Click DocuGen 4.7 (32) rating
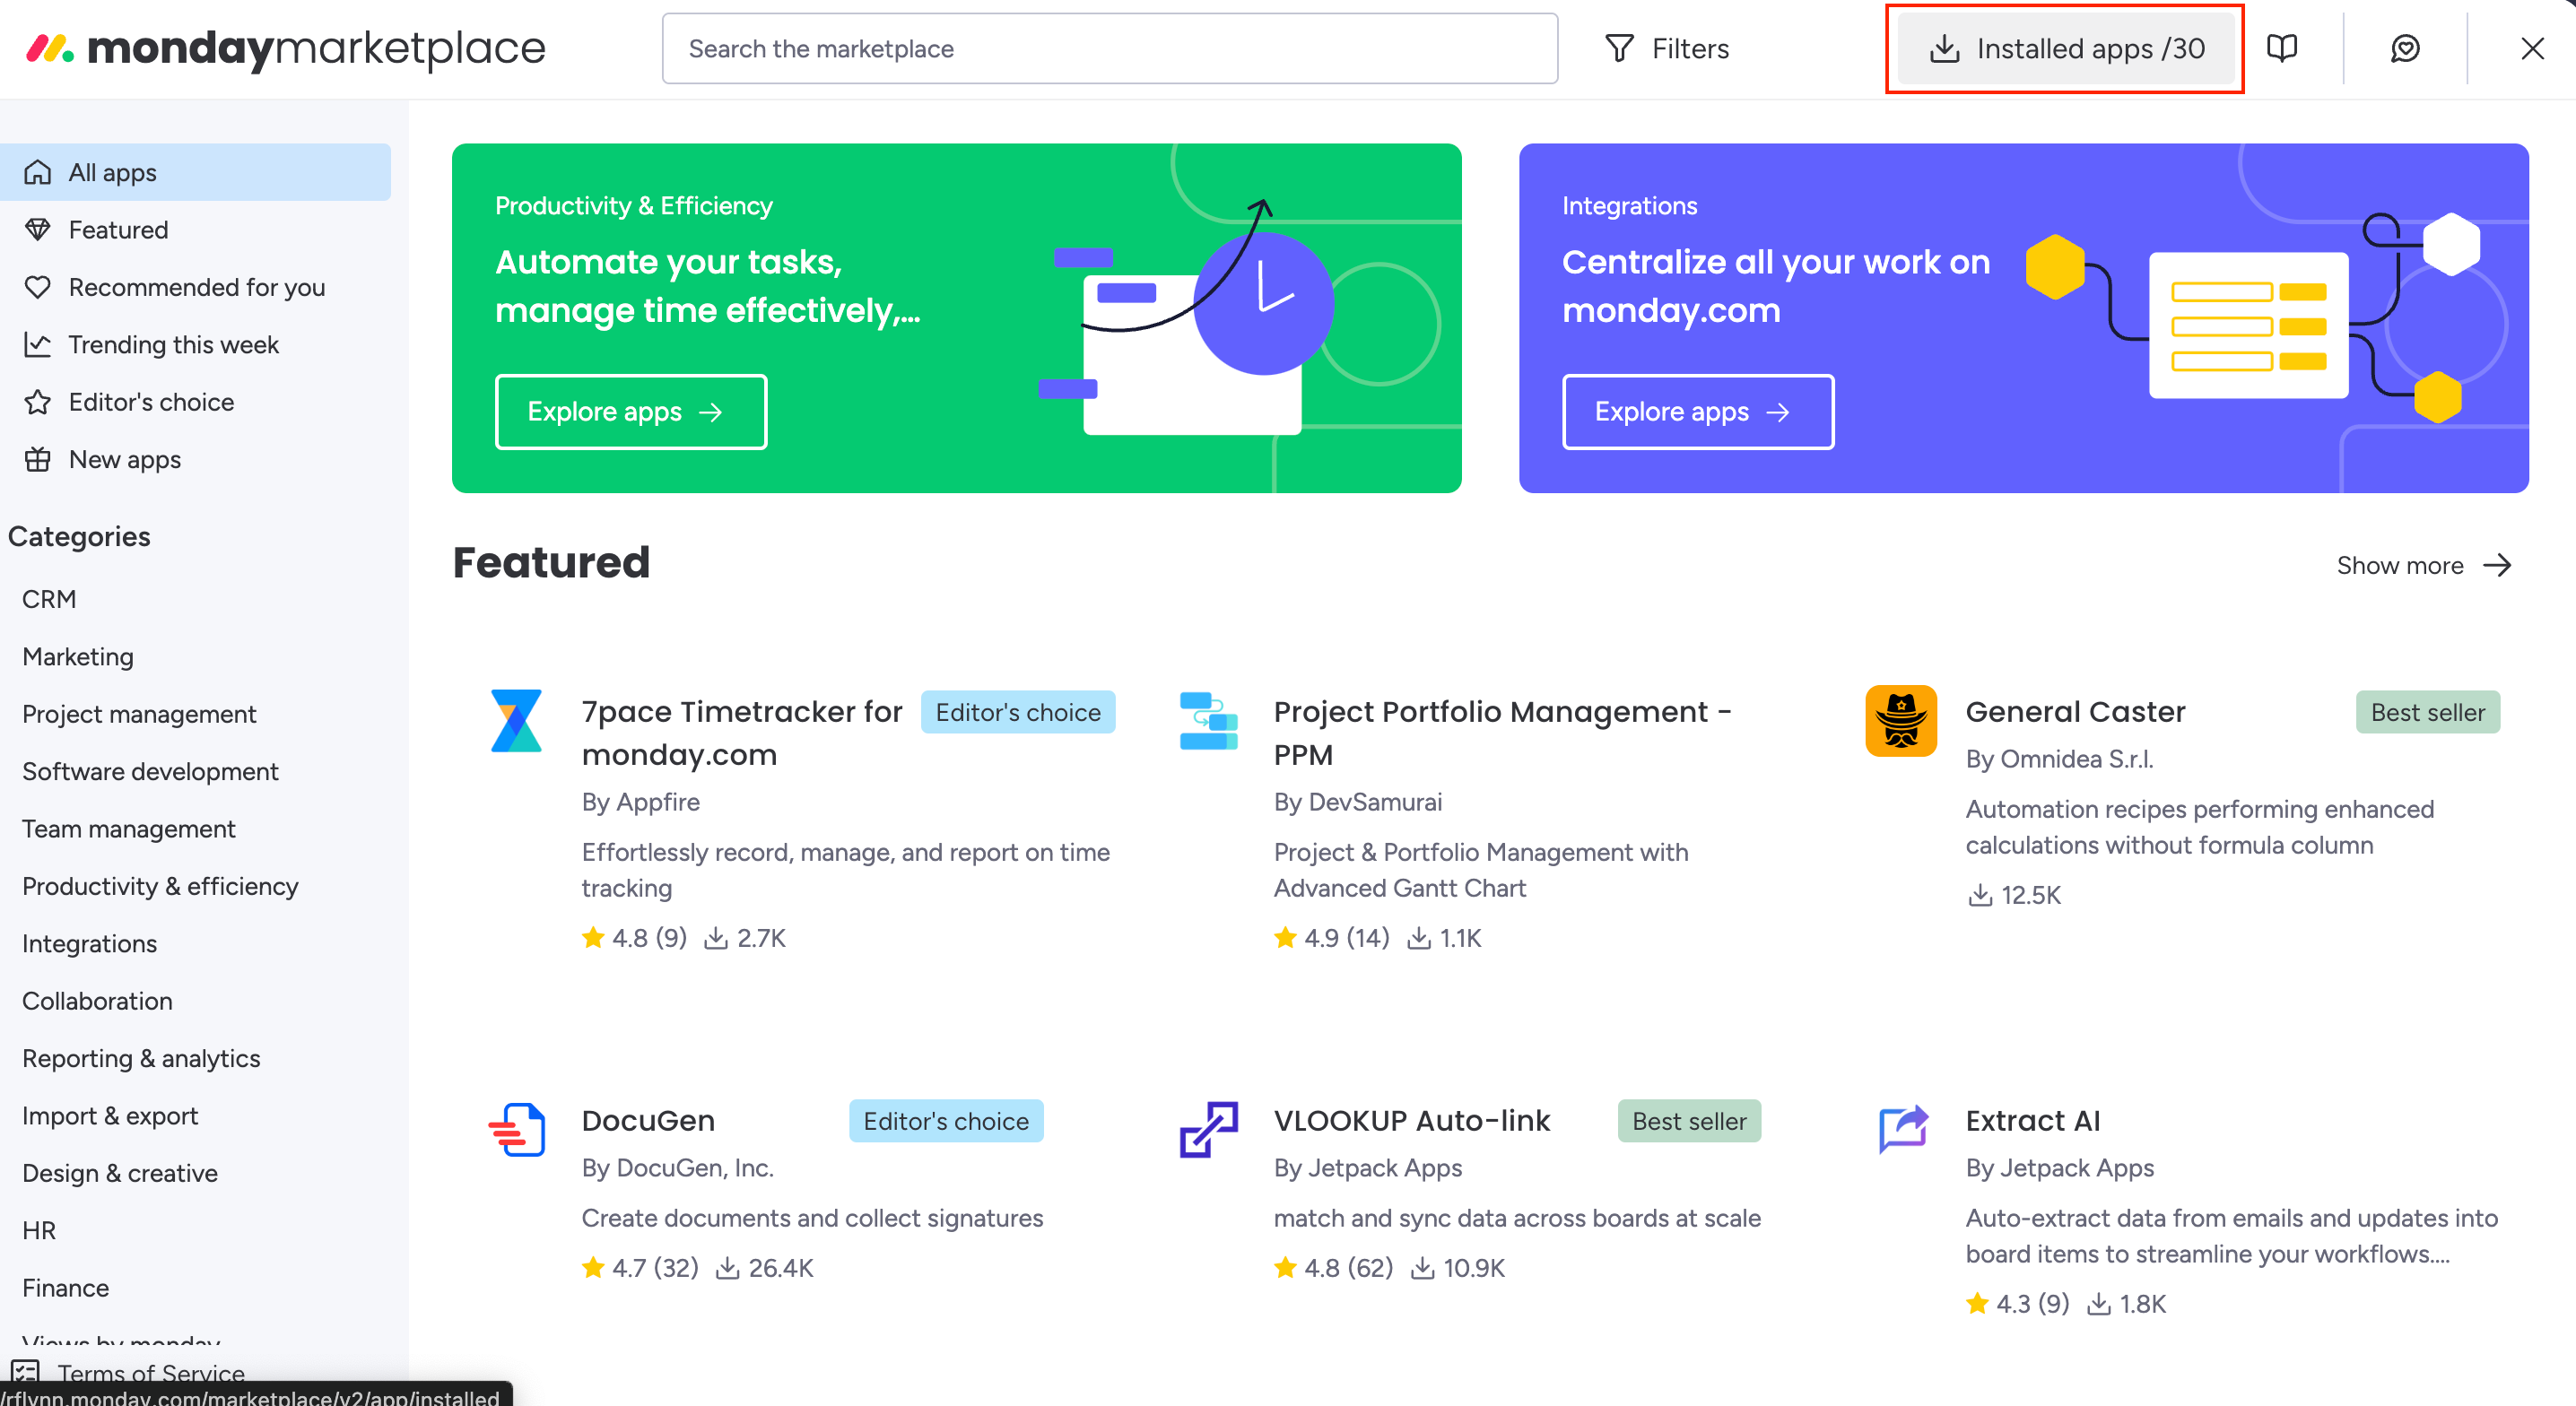 point(640,1268)
